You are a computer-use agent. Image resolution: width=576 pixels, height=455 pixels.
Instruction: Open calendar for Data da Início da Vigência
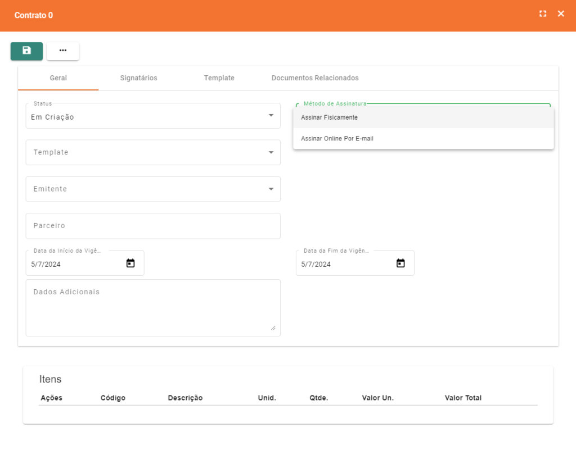[130, 263]
